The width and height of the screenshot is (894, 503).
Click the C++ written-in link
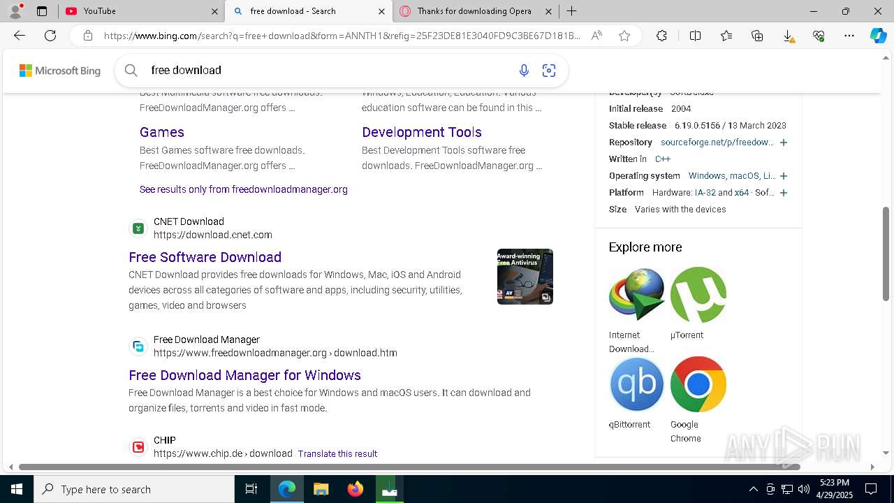click(663, 159)
